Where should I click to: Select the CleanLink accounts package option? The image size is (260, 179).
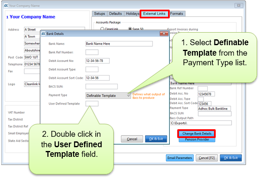[102, 28]
